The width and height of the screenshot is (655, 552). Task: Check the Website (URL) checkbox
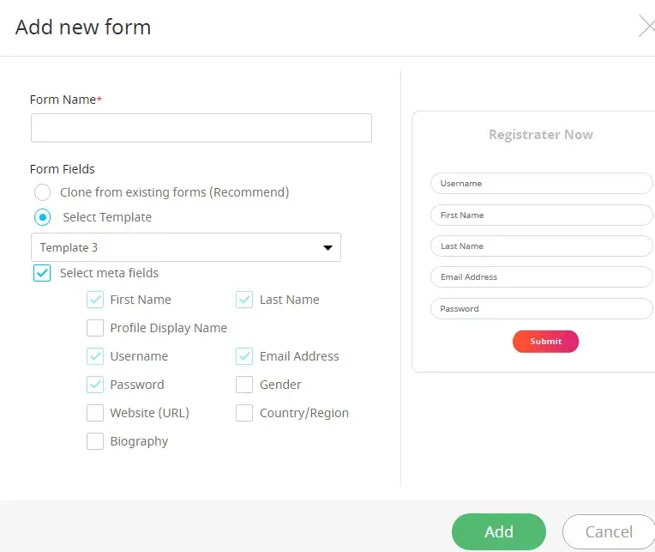coord(95,413)
